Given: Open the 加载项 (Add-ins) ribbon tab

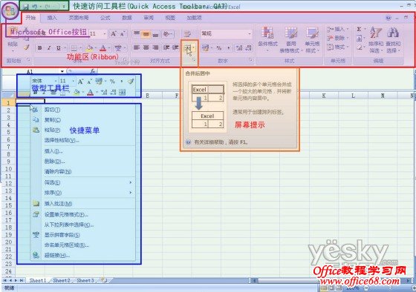Looking at the screenshot, I should tap(194, 18).
